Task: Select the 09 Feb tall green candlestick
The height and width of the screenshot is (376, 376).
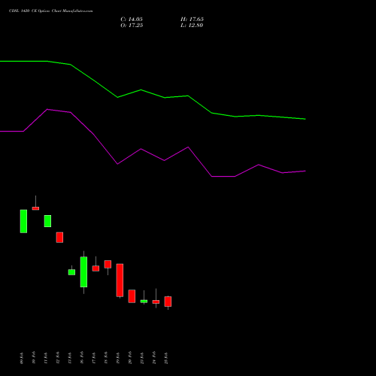Action: [x=23, y=221]
